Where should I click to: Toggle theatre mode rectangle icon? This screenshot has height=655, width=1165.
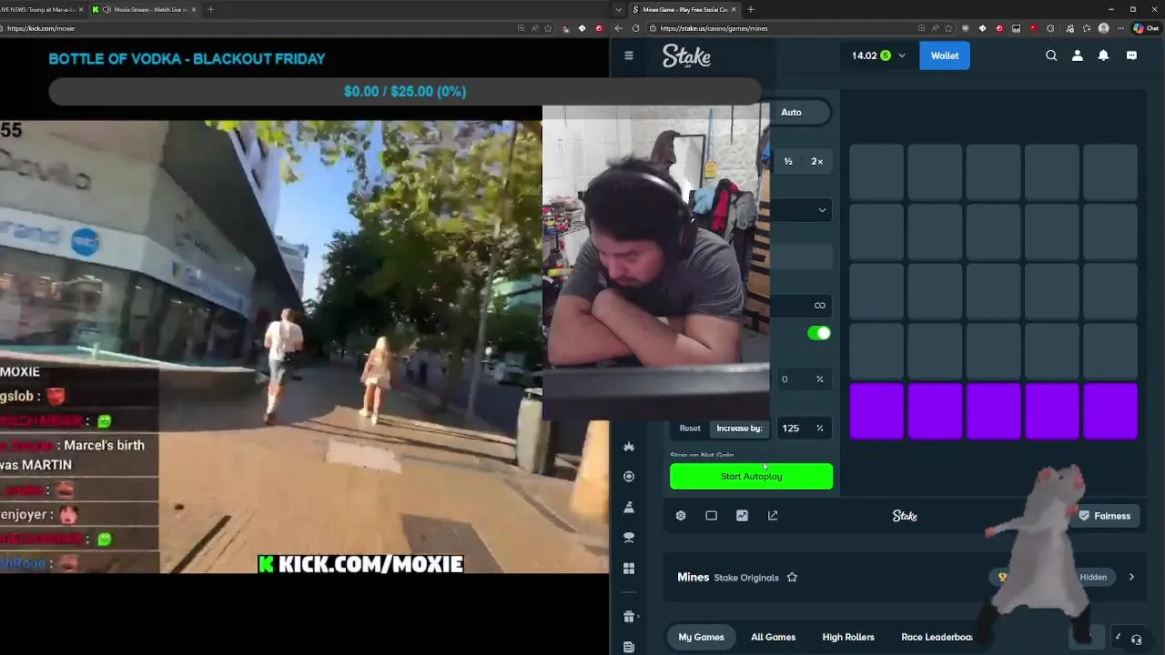pos(712,516)
